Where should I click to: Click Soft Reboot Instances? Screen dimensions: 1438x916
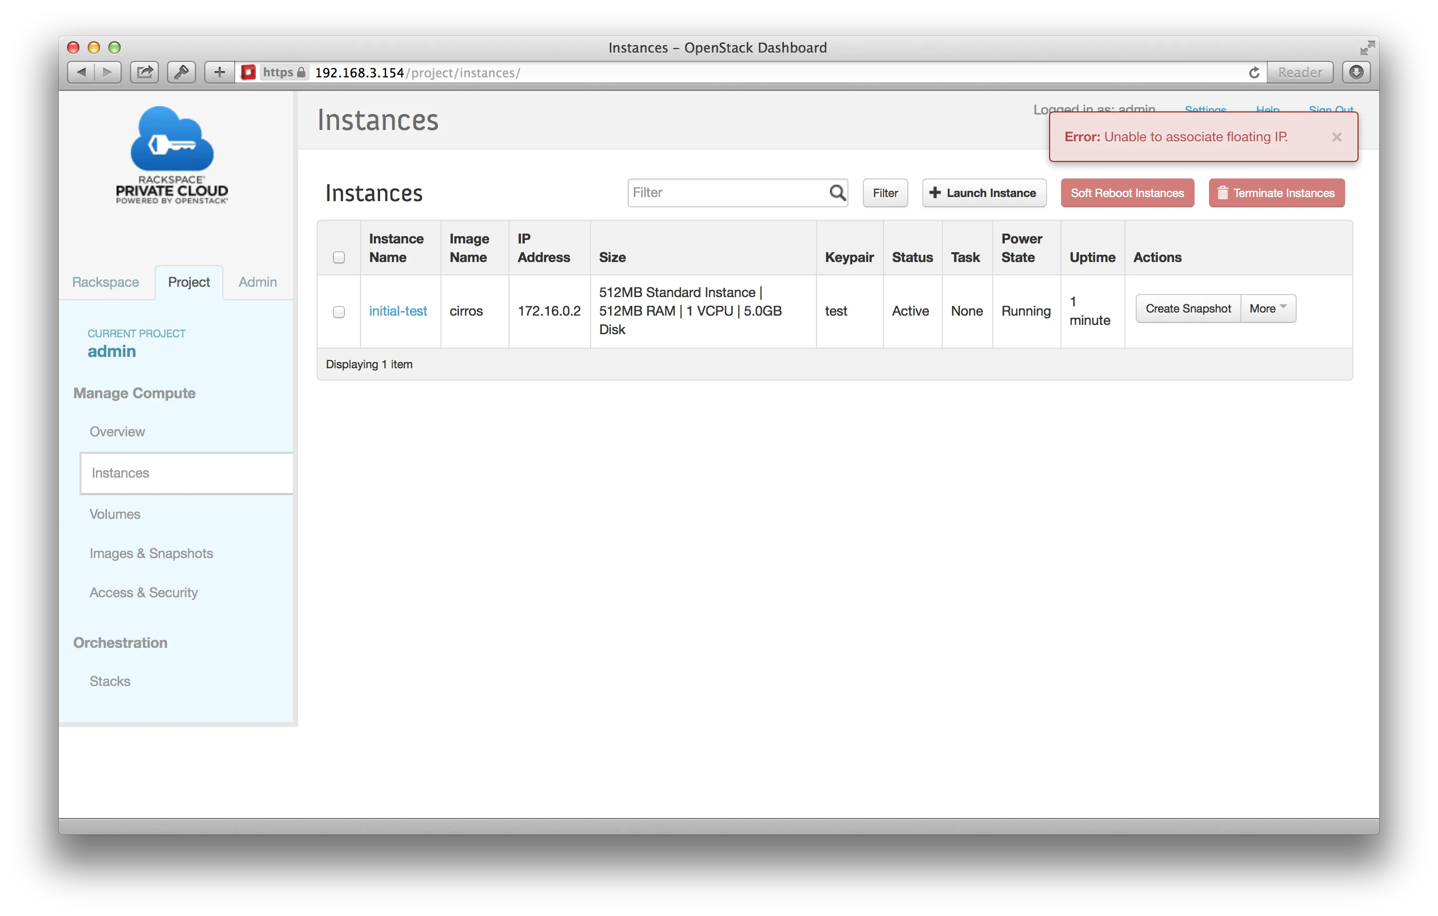(1127, 193)
